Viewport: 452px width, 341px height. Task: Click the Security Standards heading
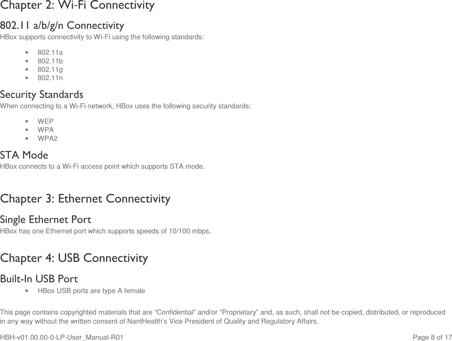click(42, 95)
